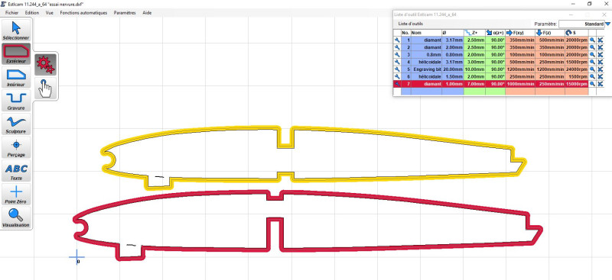The image size is (612, 280).
Task: Open the Liste d'outils menu in tool window
Action: (x=410, y=24)
